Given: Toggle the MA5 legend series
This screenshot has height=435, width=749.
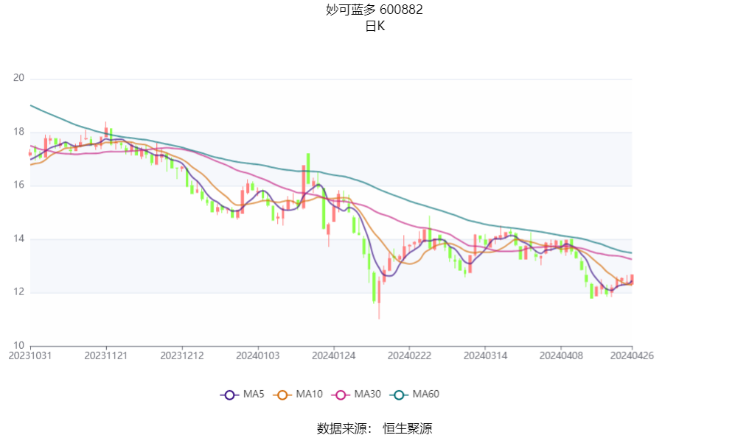Looking at the screenshot, I should click(x=243, y=395).
